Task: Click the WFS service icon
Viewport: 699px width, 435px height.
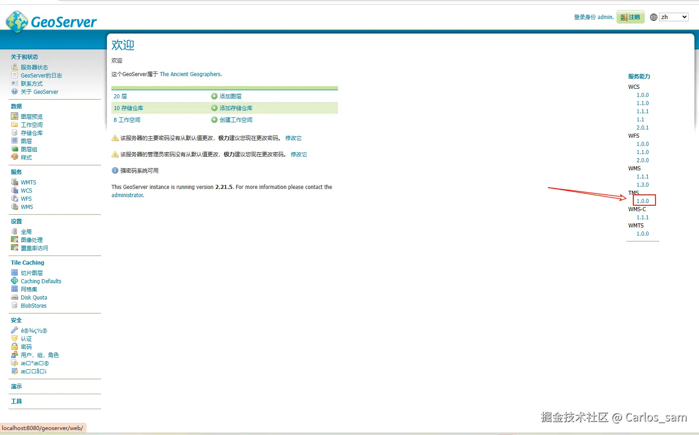Action: [x=14, y=198]
